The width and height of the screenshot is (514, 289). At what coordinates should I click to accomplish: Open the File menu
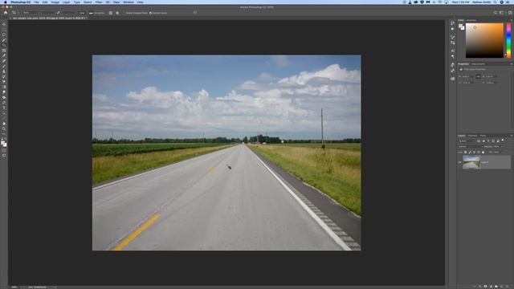pos(36,2)
